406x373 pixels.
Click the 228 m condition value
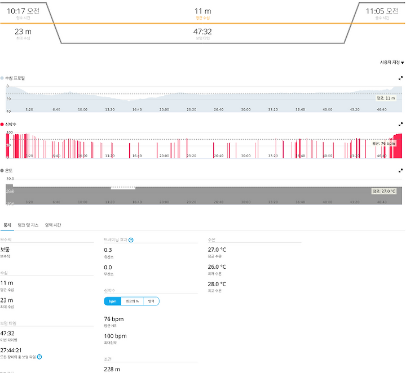click(112, 370)
